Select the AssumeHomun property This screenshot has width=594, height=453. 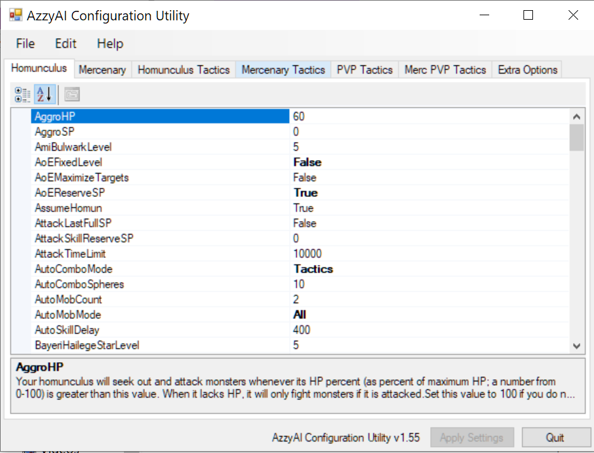(160, 208)
